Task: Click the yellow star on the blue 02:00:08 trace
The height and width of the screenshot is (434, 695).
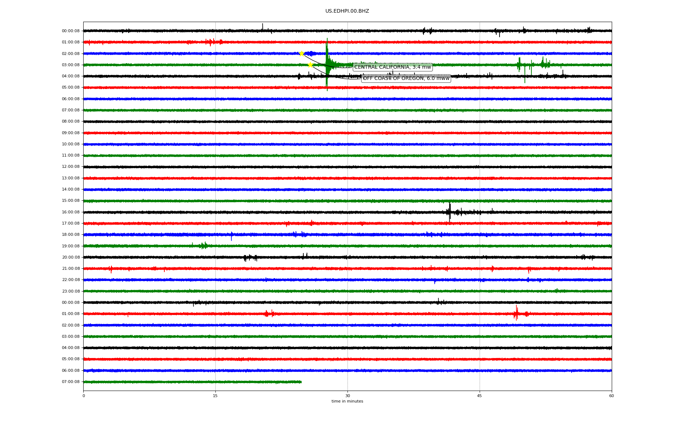Action: click(302, 54)
